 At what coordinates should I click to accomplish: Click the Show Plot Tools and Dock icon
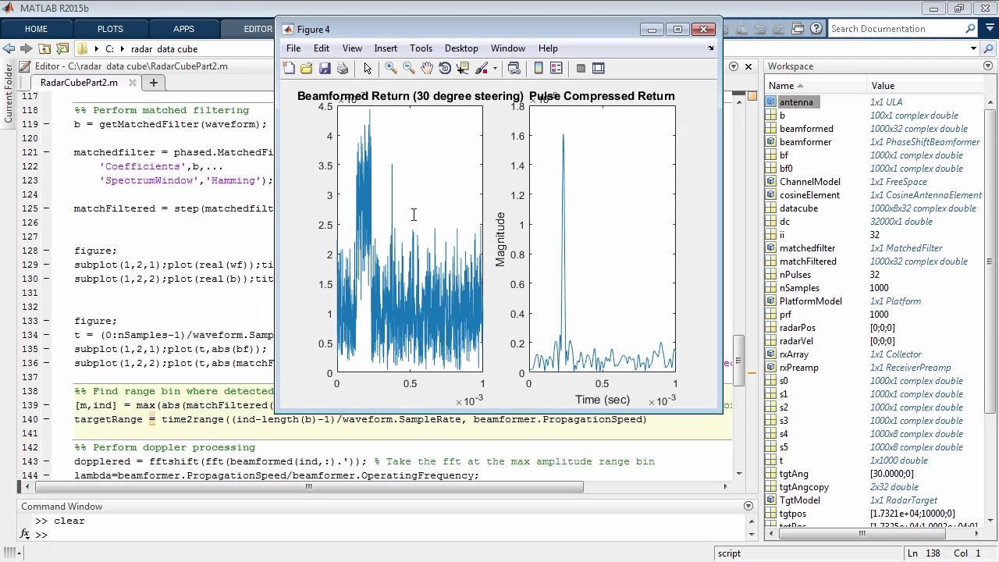click(599, 69)
